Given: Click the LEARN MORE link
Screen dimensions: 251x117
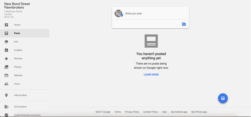Looking at the screenshot, I should click(x=151, y=75).
